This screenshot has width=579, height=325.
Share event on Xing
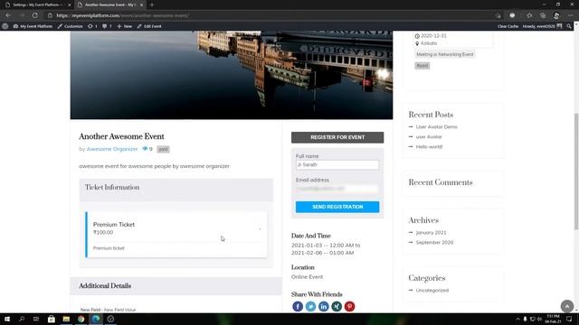pos(337,306)
